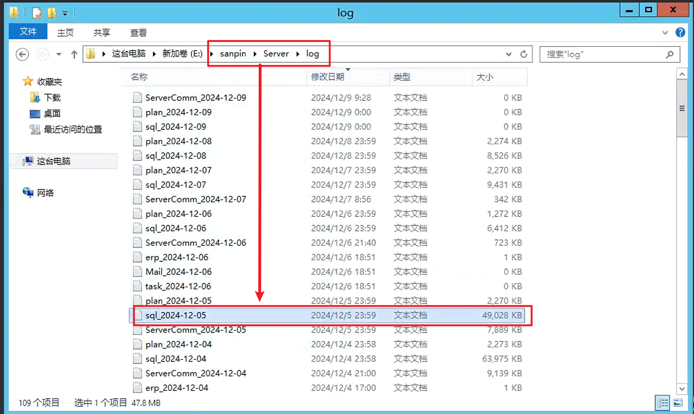The image size is (694, 414).
Task: Select 这台电脑 in address breadcrumb
Action: 129,54
